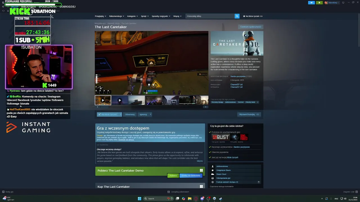Click the Steam Cloud icon
The height and width of the screenshot is (202, 360).
[x=213, y=174]
